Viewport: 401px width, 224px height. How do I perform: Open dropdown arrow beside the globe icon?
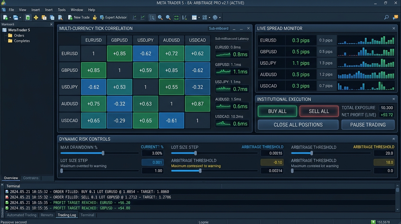[x=220, y=17]
